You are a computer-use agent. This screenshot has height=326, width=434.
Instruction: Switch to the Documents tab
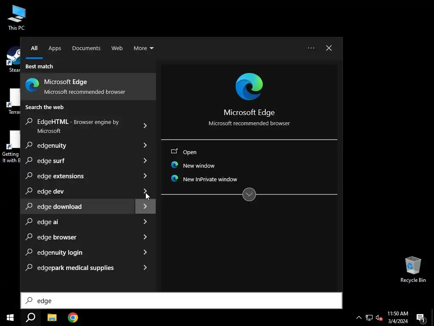[86, 48]
